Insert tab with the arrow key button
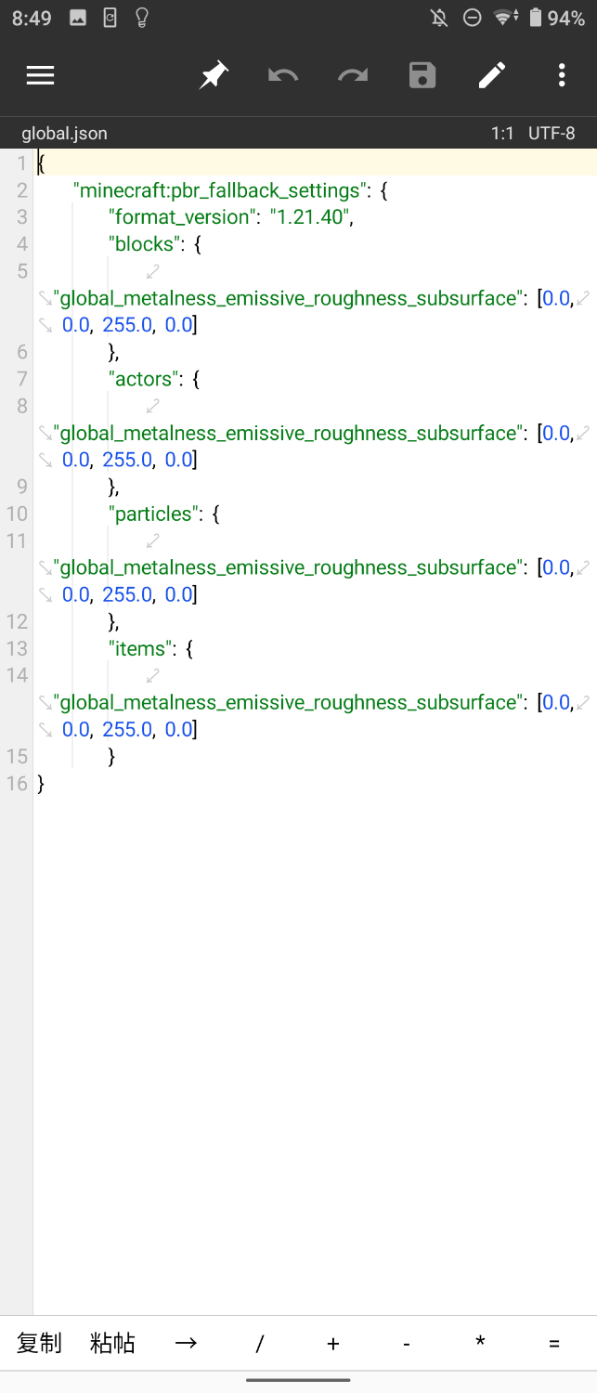Screen dimensions: 597x1393 (186, 1343)
